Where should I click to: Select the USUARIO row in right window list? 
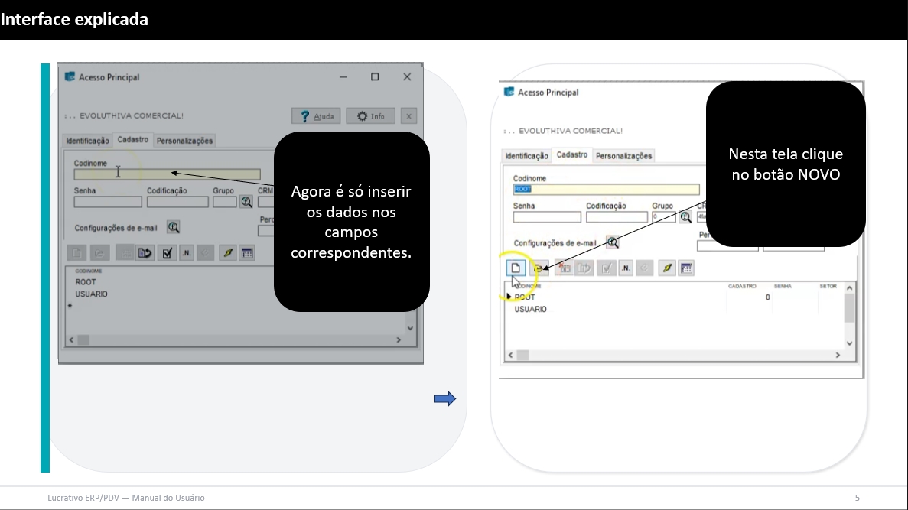(x=530, y=310)
